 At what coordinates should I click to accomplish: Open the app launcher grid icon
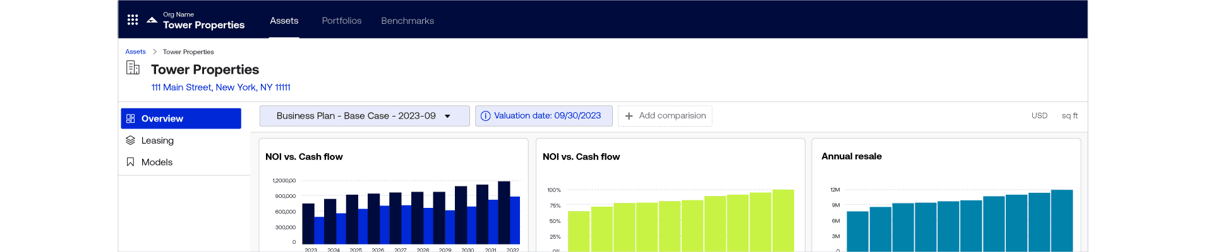pos(133,20)
